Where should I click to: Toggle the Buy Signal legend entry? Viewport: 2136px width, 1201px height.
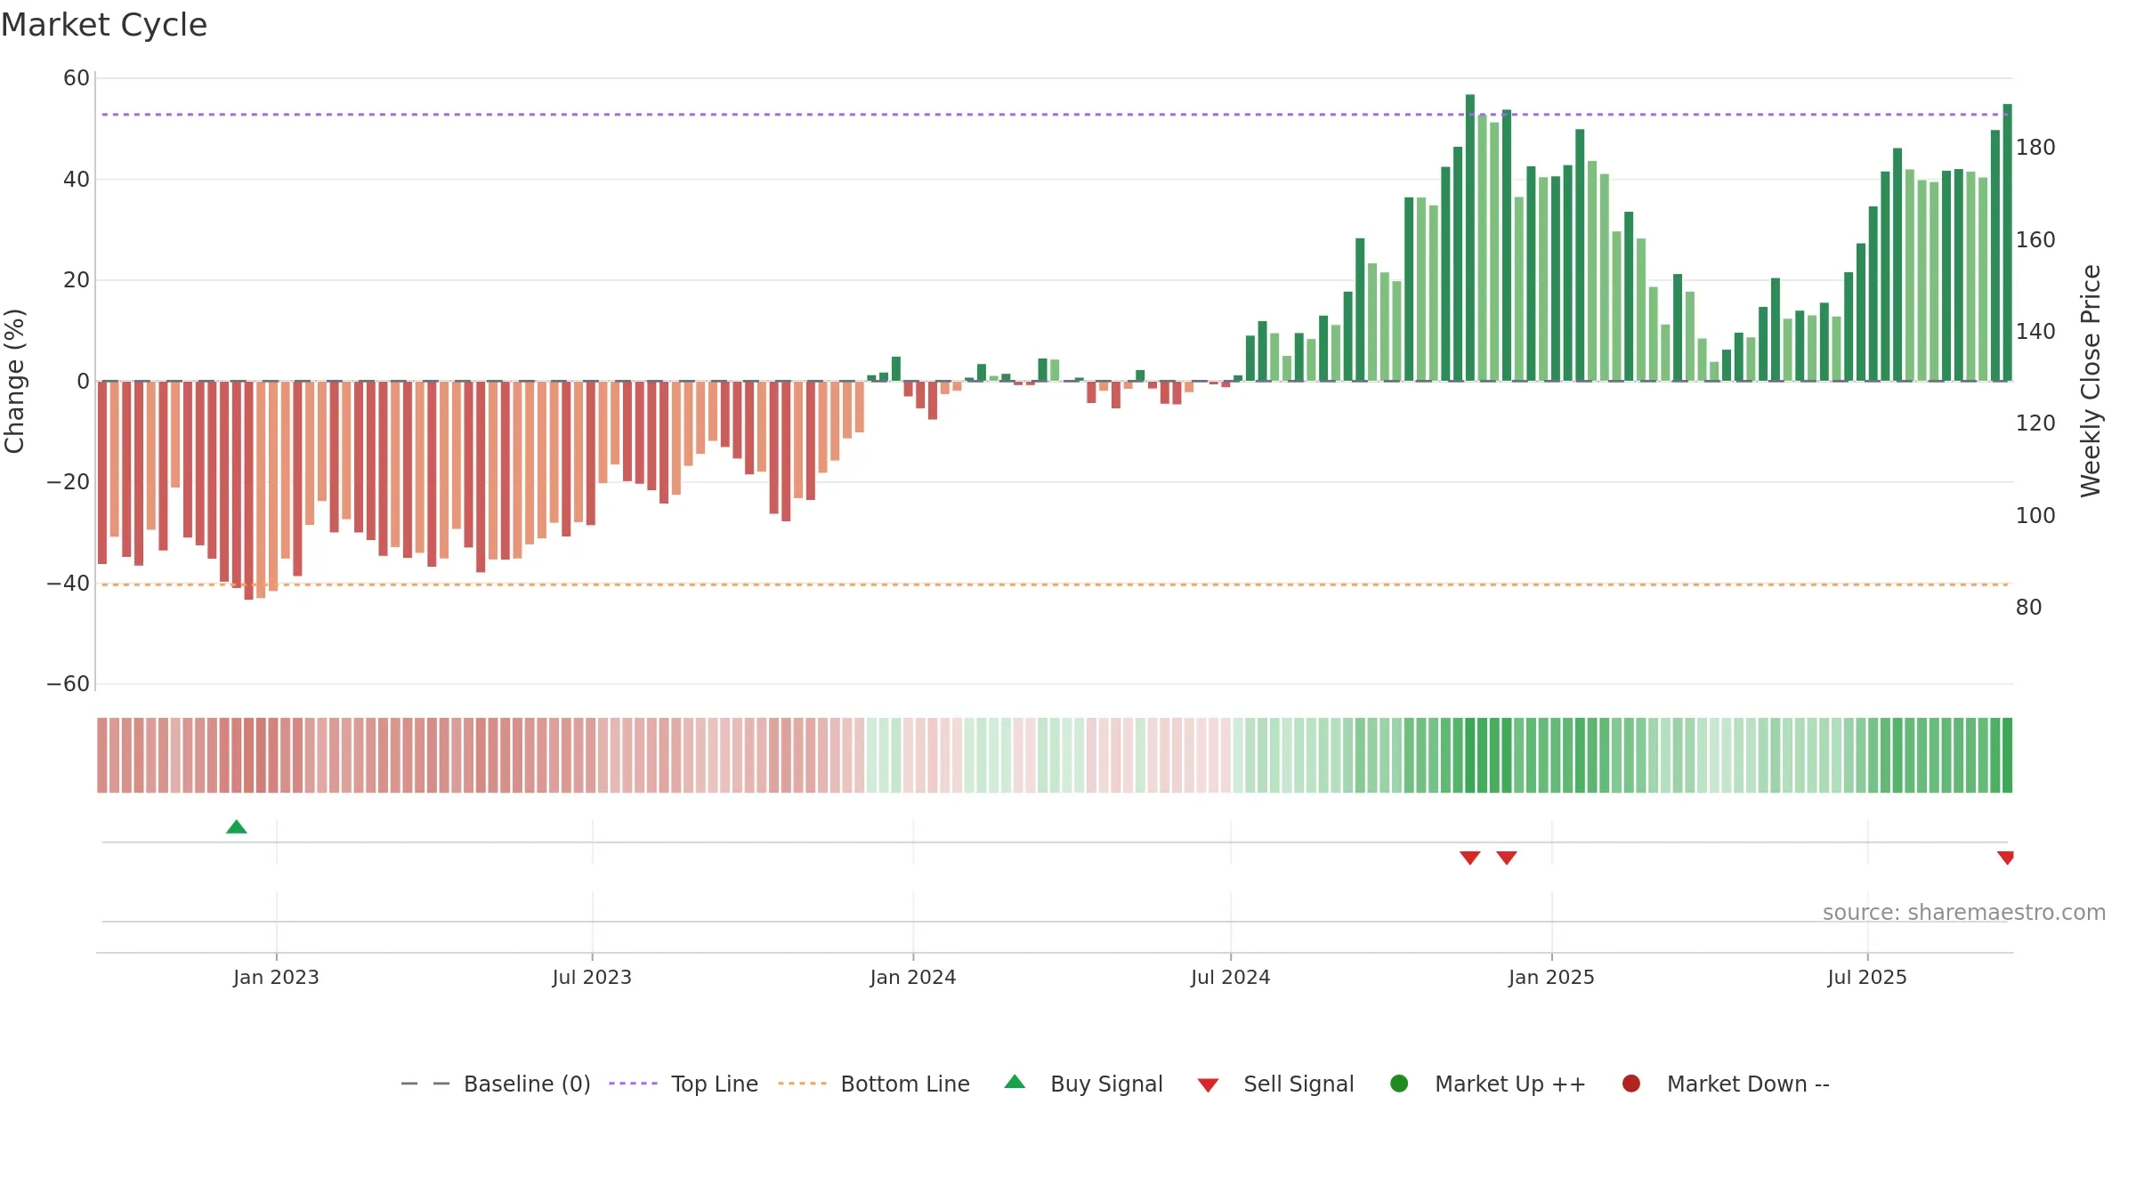click(x=1083, y=1084)
